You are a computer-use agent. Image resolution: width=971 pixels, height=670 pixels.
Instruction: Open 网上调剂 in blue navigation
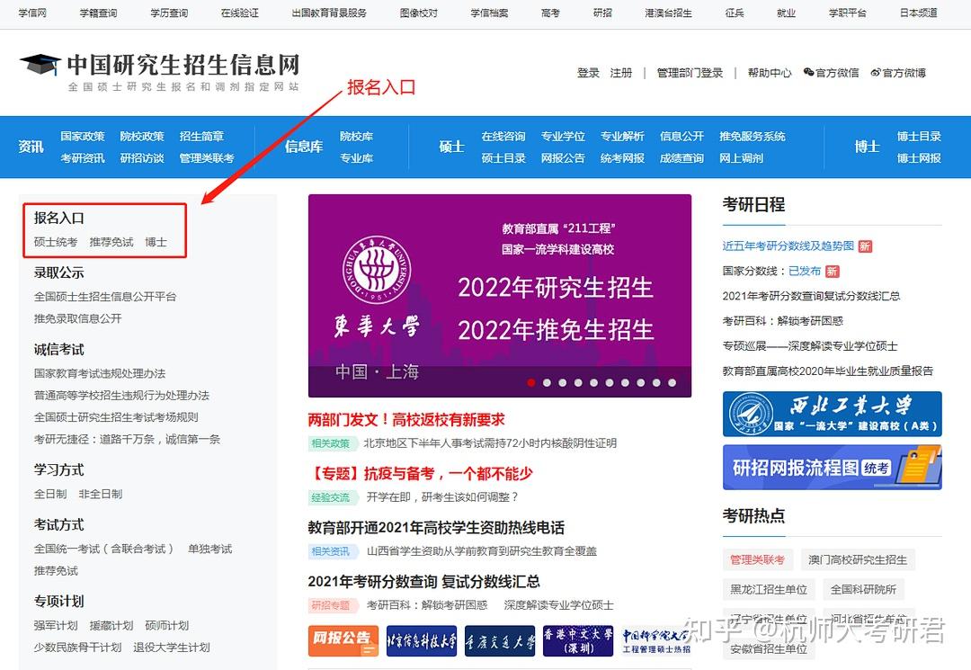[741, 158]
